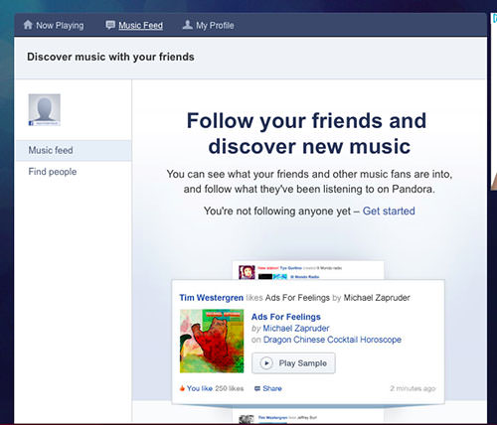Click the Get started link
The height and width of the screenshot is (425, 497).
pyautogui.click(x=389, y=211)
